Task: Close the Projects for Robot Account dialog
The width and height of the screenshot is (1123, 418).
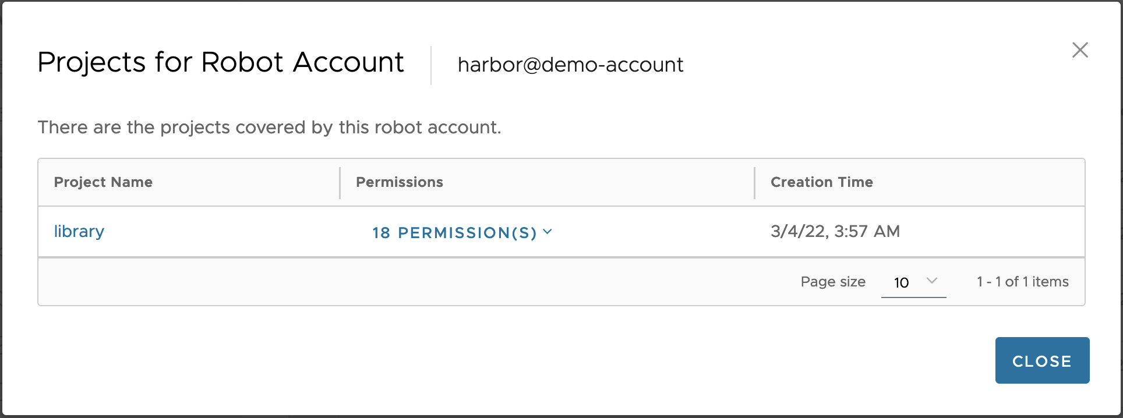Action: 1080,50
